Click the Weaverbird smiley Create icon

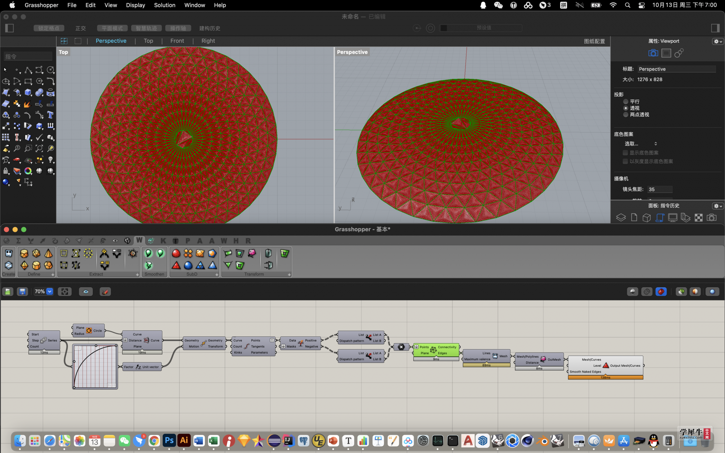click(x=9, y=253)
